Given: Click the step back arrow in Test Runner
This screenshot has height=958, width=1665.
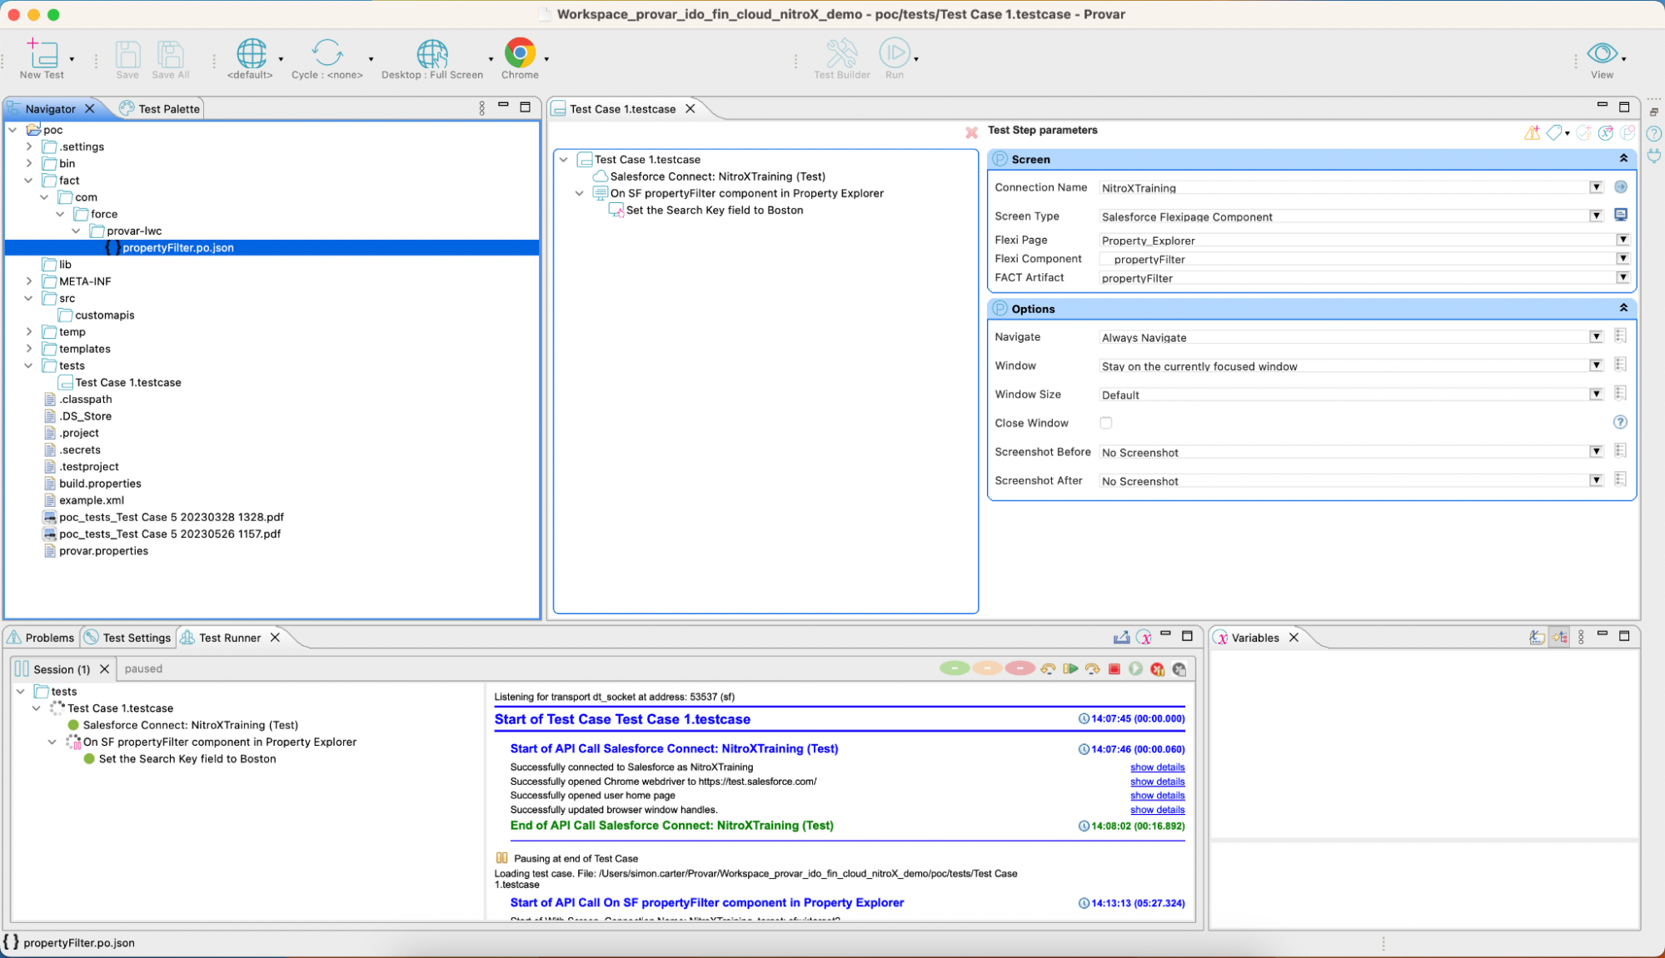Looking at the screenshot, I should [x=1049, y=669].
